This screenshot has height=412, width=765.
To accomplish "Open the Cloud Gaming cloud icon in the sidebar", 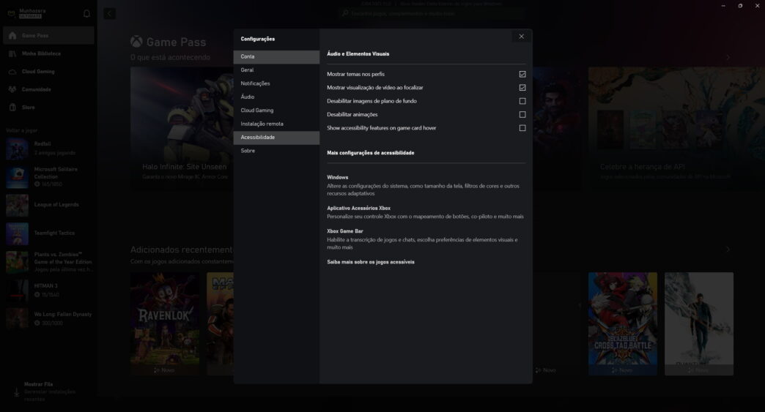I will (12, 72).
